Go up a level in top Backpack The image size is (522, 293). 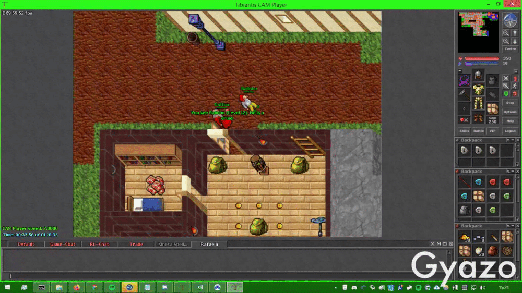click(x=508, y=140)
